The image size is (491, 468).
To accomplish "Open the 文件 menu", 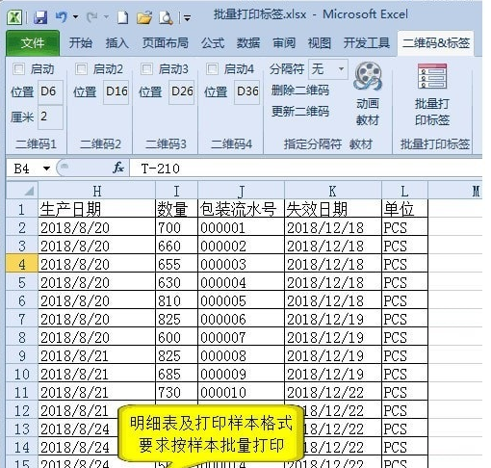I will [33, 43].
